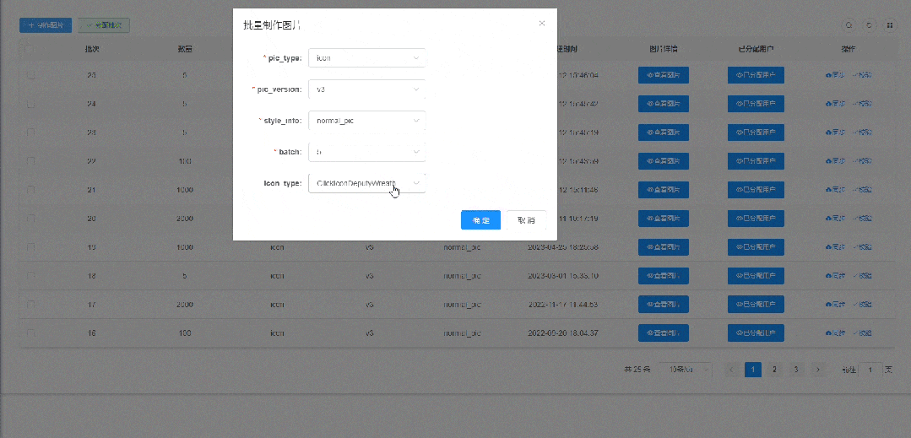Click checkmark verify action for batch 17

pyautogui.click(x=862, y=305)
